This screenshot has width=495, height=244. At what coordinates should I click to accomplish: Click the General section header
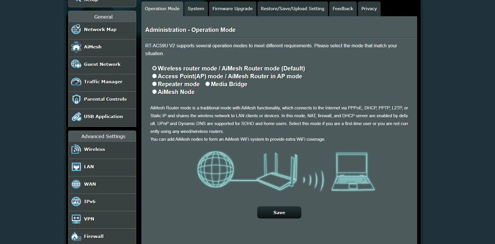(102, 17)
